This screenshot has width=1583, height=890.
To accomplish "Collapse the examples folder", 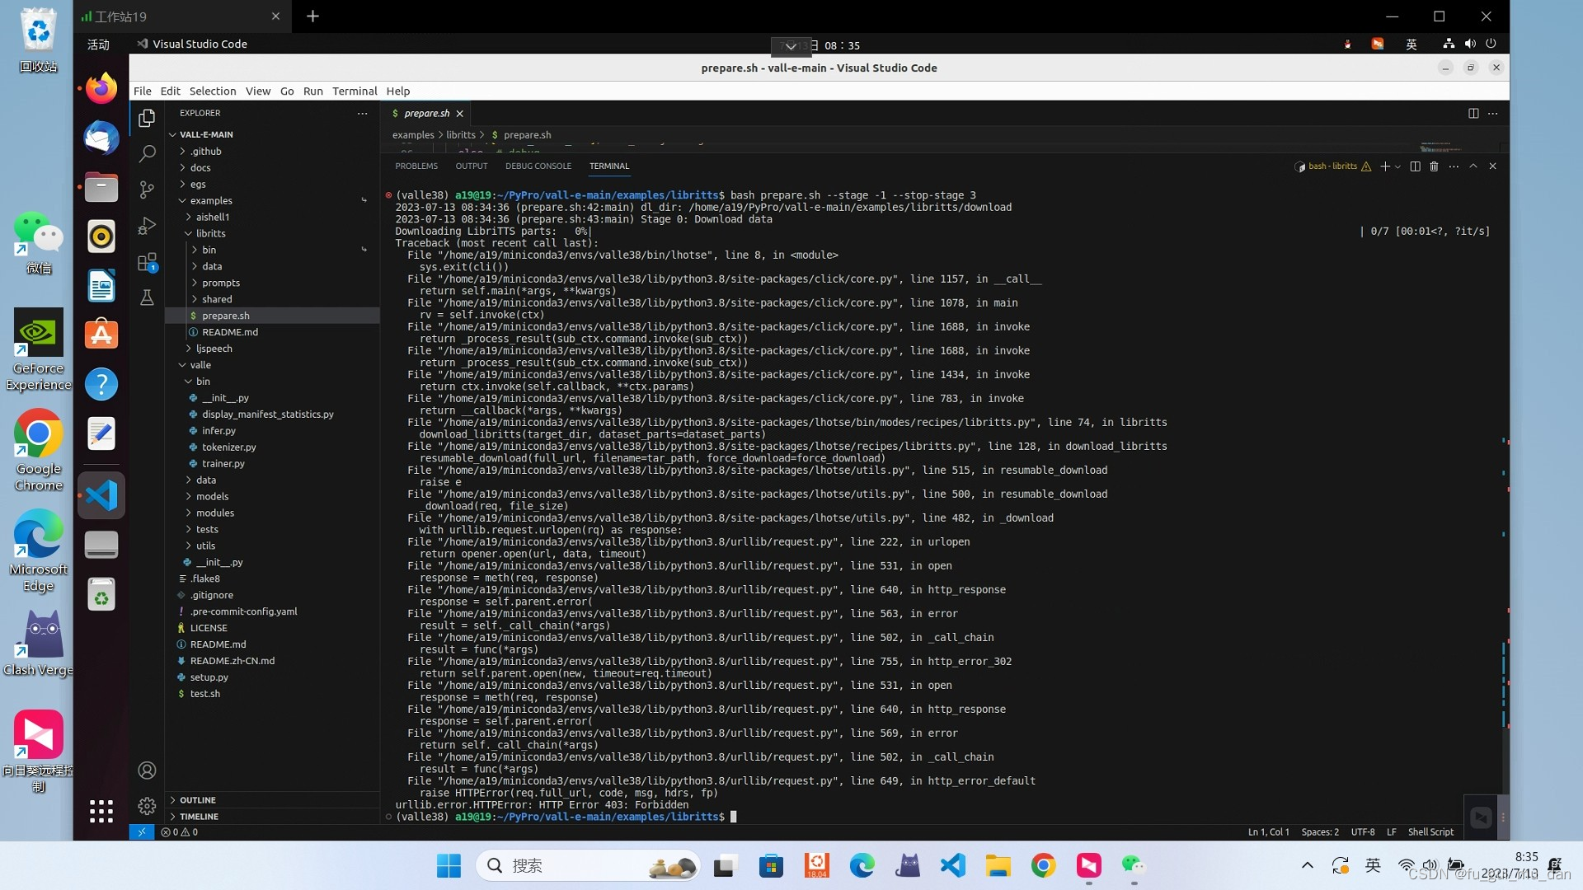I will point(272,201).
